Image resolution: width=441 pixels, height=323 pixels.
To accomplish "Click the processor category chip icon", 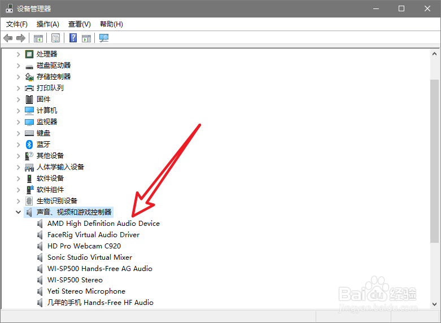I will [29, 54].
